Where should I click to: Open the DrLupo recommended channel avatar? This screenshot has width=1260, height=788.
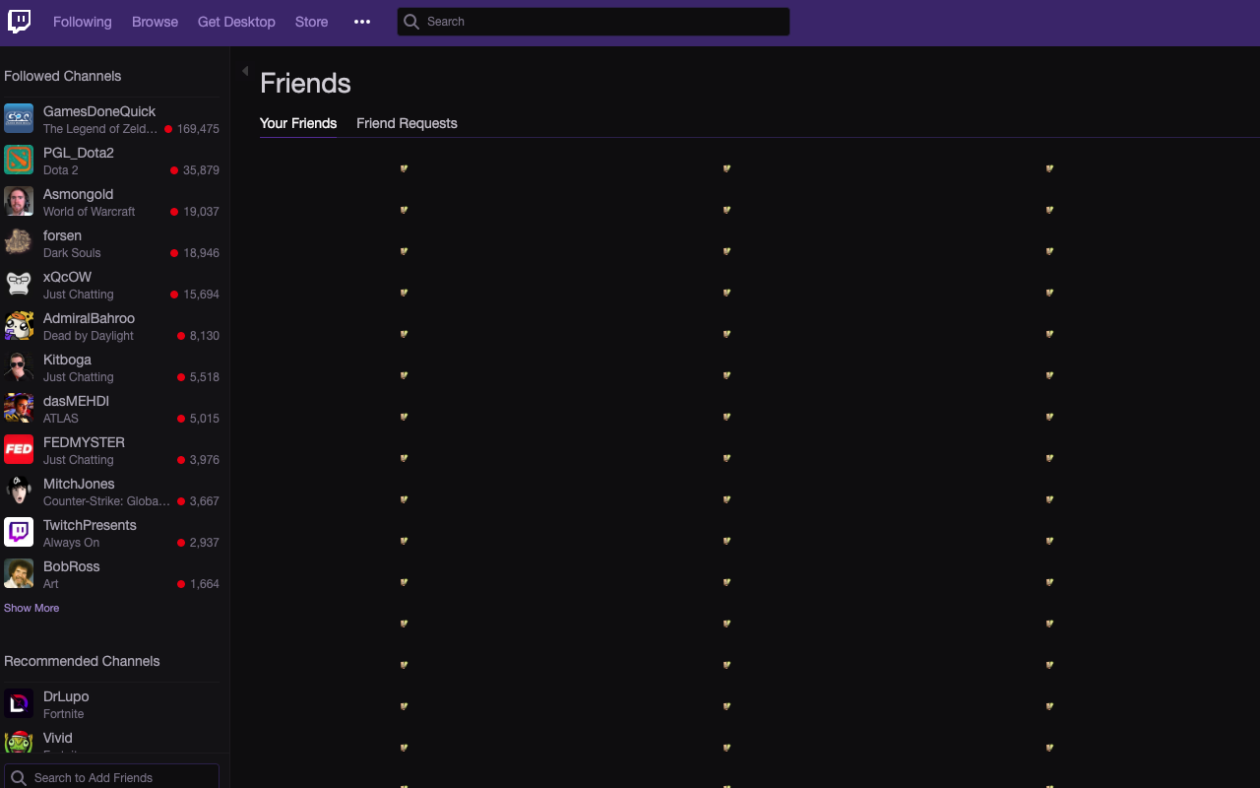[x=18, y=703]
